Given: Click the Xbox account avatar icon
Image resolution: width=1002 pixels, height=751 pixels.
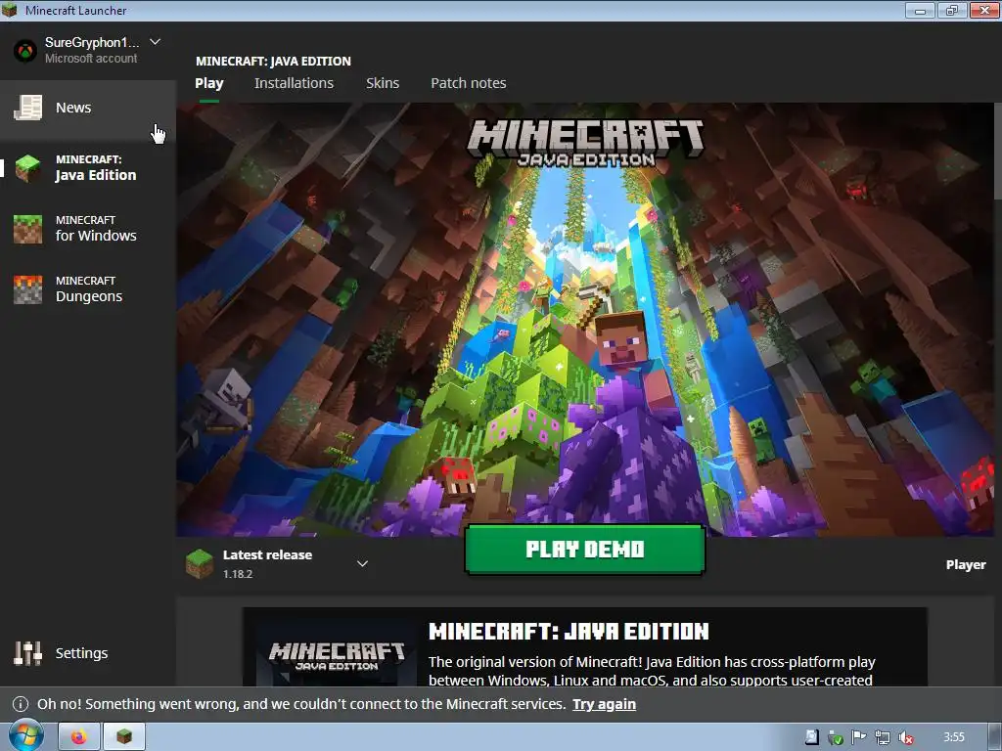Looking at the screenshot, I should [x=25, y=51].
